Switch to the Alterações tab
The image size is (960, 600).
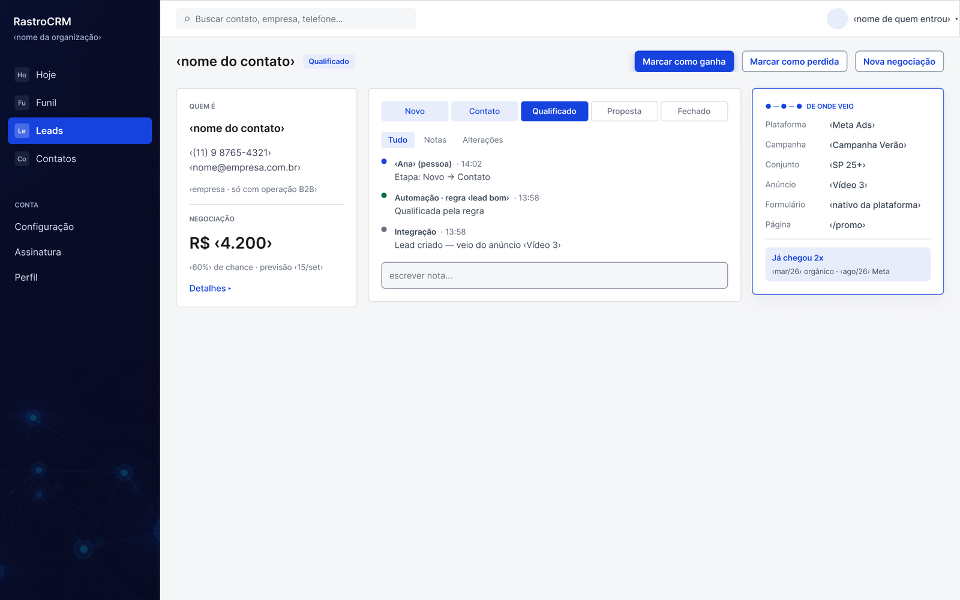point(483,140)
